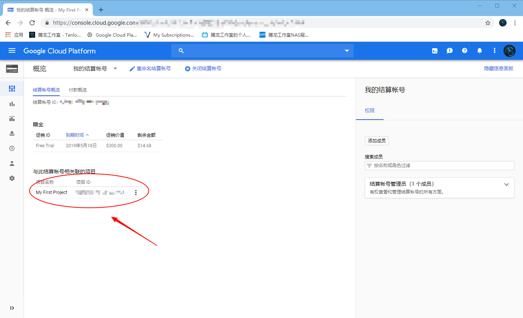Screen dimensions: 523x318
Task: Reload the browser page
Action: (32, 23)
